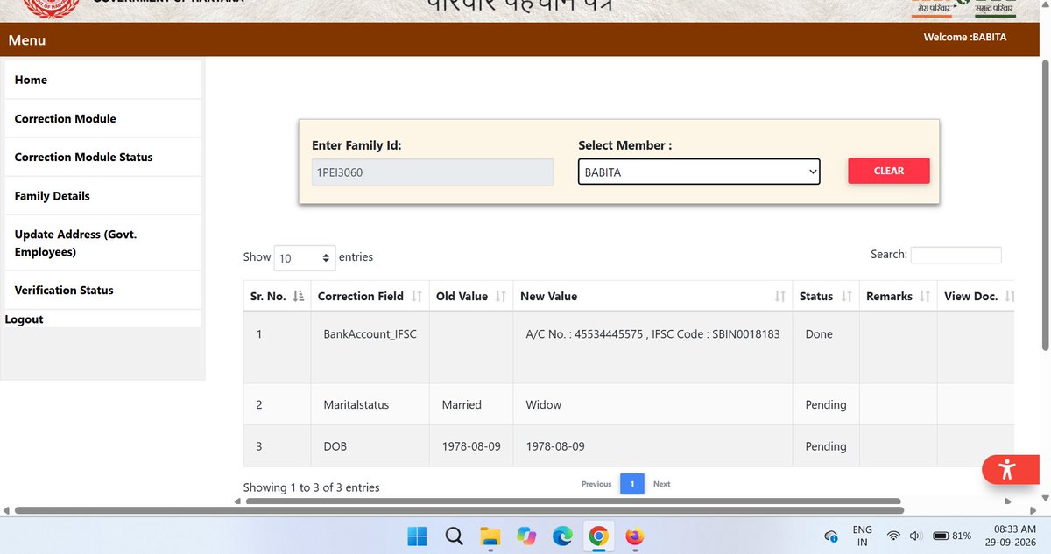1051x554 pixels.
Task: Click table scrollbar right arrow
Action: [1008, 501]
